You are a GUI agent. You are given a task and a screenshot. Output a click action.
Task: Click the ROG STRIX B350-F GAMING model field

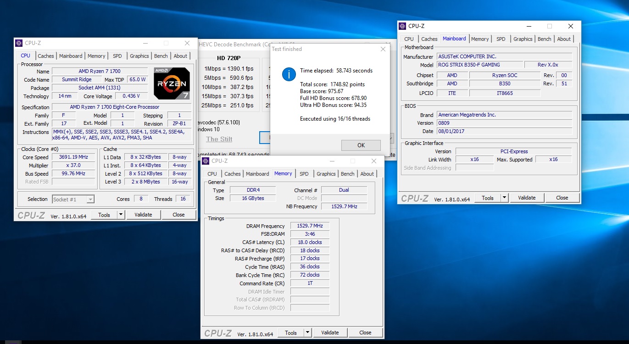(x=479, y=65)
